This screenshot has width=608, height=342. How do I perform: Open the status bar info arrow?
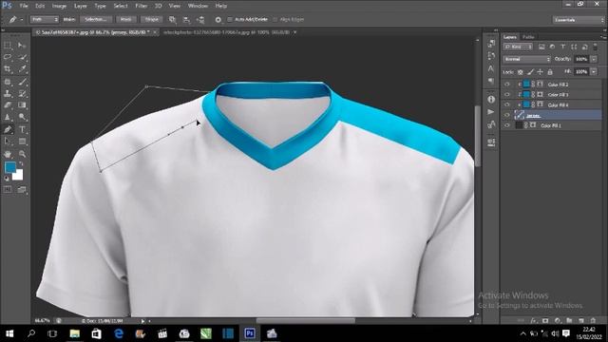pyautogui.click(x=142, y=321)
